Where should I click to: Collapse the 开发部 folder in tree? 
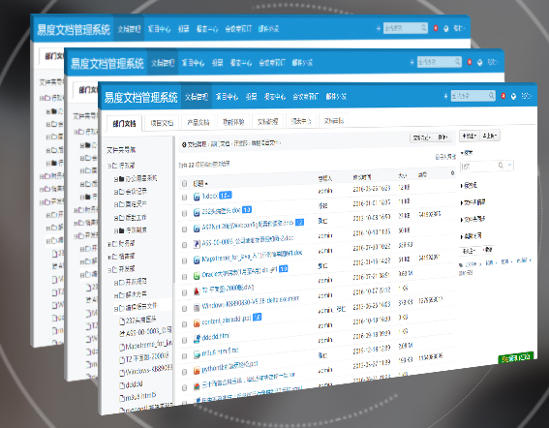109,270
